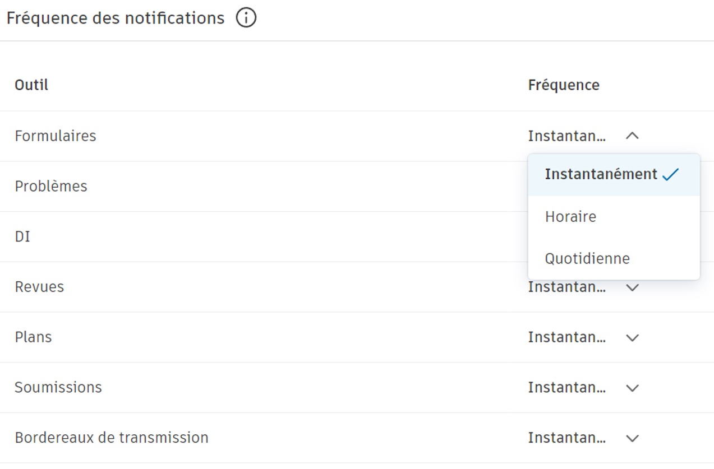714x469 pixels.
Task: Select Quotidienne in the open dropdown
Action: coord(586,258)
